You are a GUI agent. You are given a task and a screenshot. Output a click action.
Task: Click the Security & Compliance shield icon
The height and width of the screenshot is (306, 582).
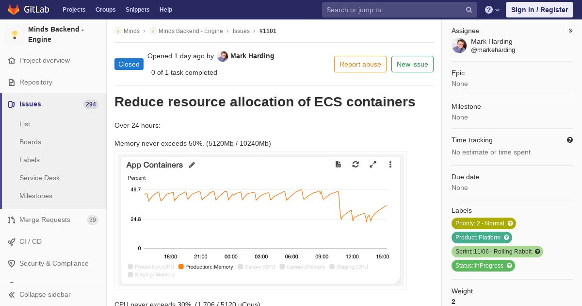tap(12, 264)
